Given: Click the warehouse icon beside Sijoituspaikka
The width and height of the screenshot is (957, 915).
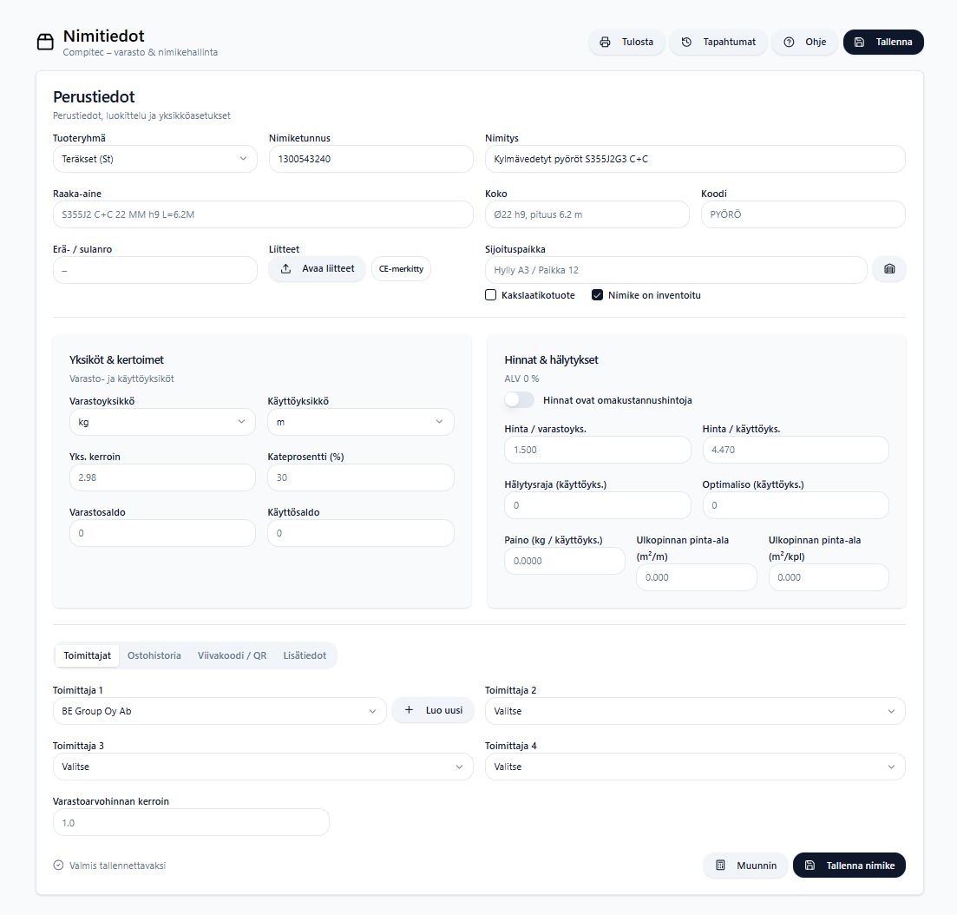Looking at the screenshot, I should click(888, 270).
